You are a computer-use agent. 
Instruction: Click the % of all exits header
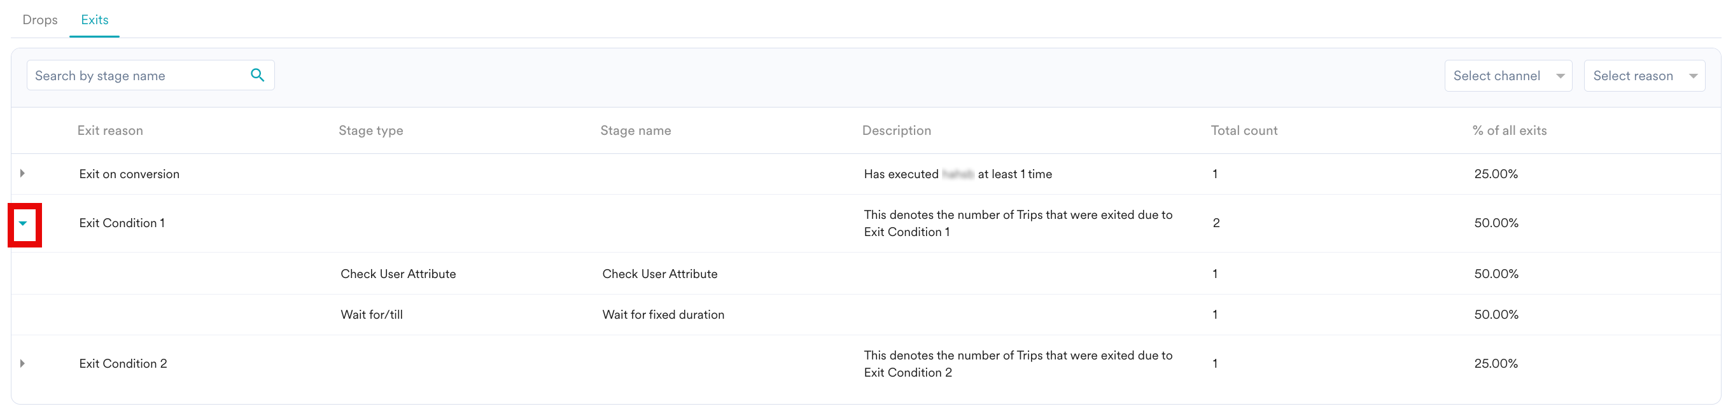[x=1509, y=130]
